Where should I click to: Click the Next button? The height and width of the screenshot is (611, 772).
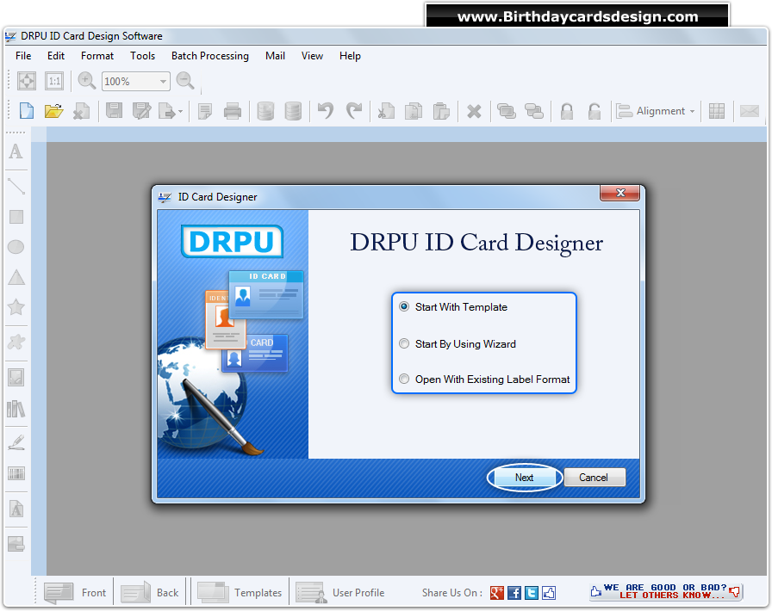pos(525,478)
